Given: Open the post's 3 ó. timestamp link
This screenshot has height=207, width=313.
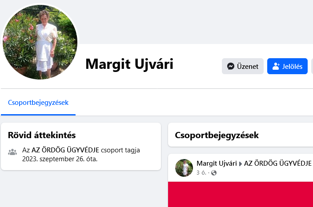Looking at the screenshot, I should tap(201, 173).
